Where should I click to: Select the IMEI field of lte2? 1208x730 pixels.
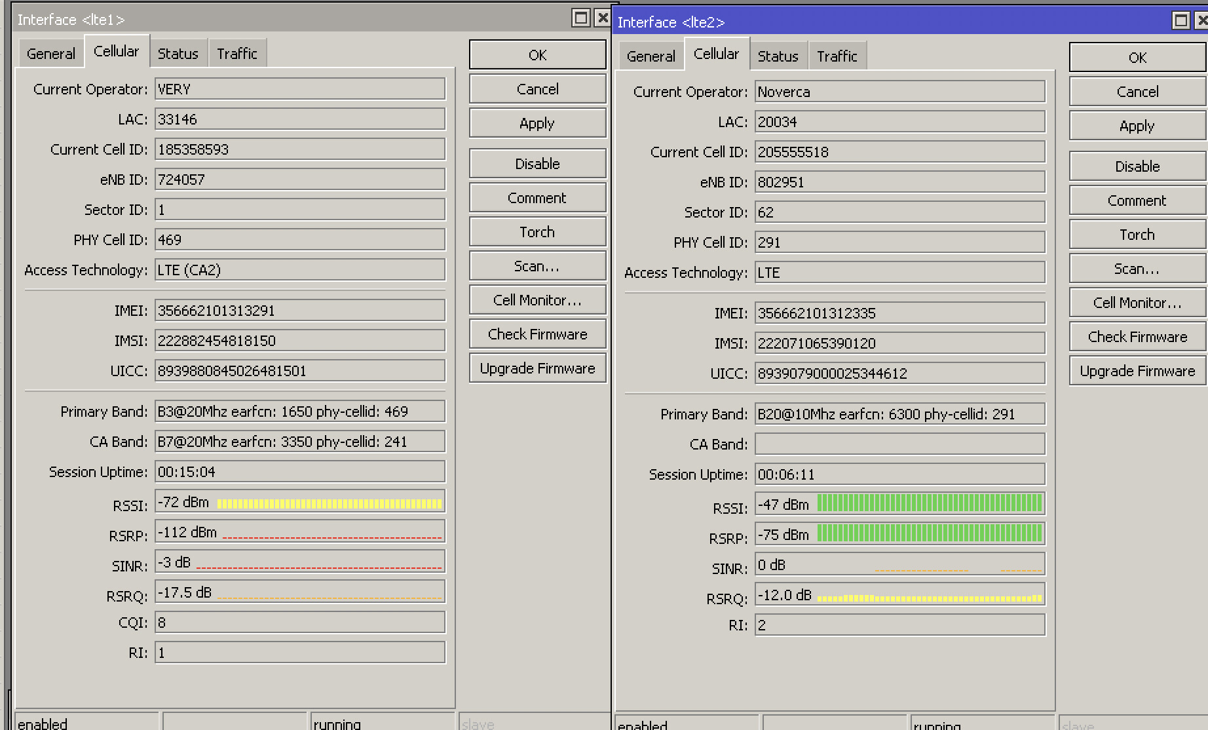click(899, 313)
